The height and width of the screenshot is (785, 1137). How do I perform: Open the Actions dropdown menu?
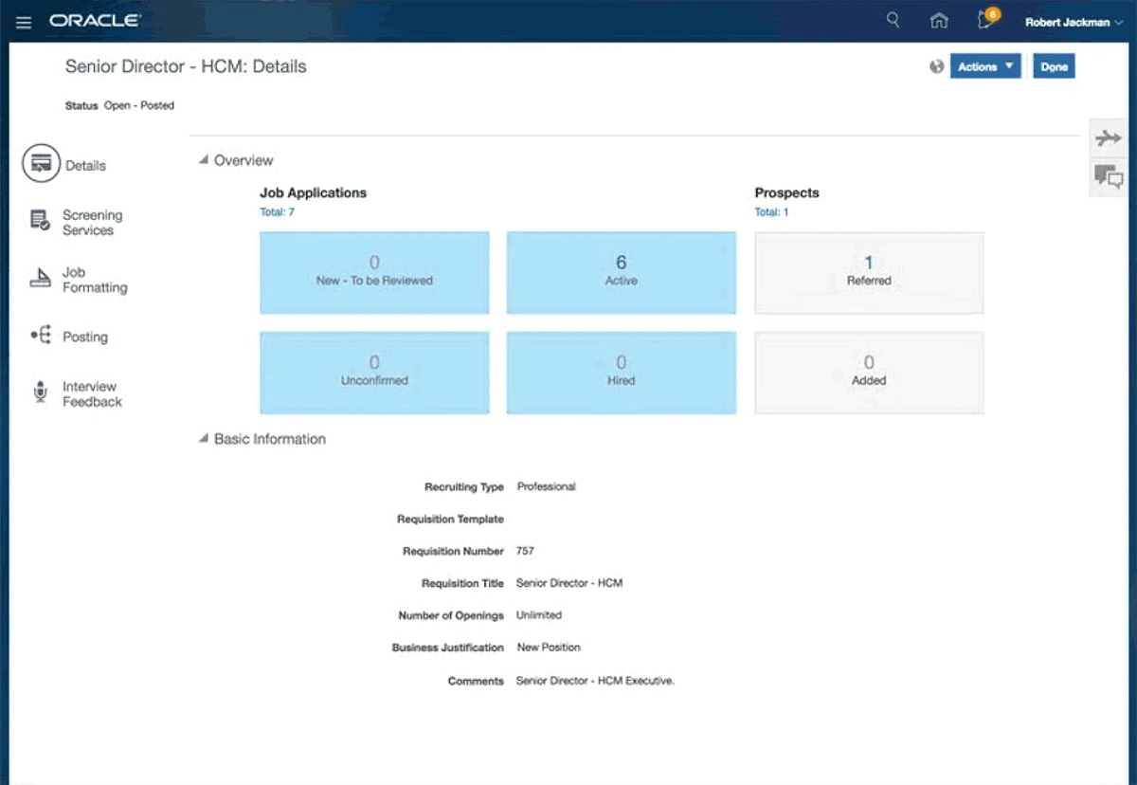click(x=984, y=66)
